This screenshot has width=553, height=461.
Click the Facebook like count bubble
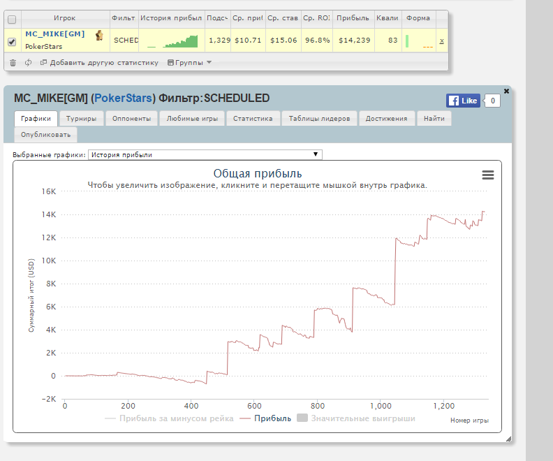point(492,101)
